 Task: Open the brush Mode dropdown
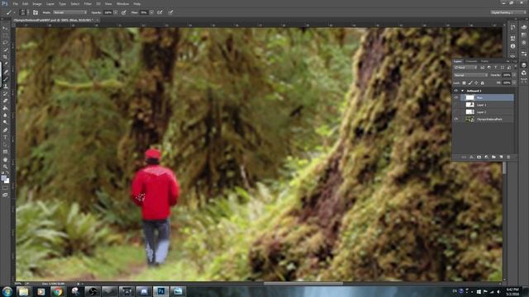(x=69, y=12)
